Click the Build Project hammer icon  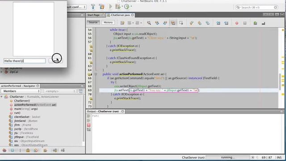pyautogui.click(x=93, y=7)
